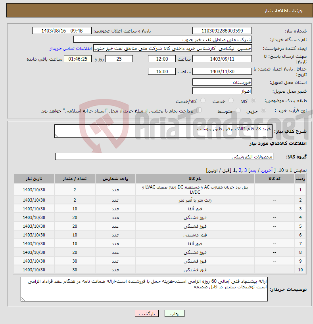Click the response deadline date 1403/09/11
Screen dimensions: 313x324
pyautogui.click(x=222, y=59)
